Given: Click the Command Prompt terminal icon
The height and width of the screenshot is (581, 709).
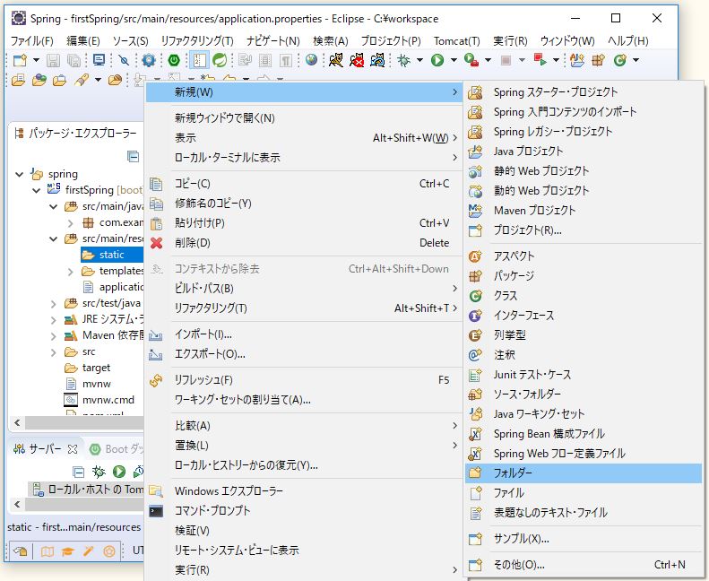Looking at the screenshot, I should 156,511.
